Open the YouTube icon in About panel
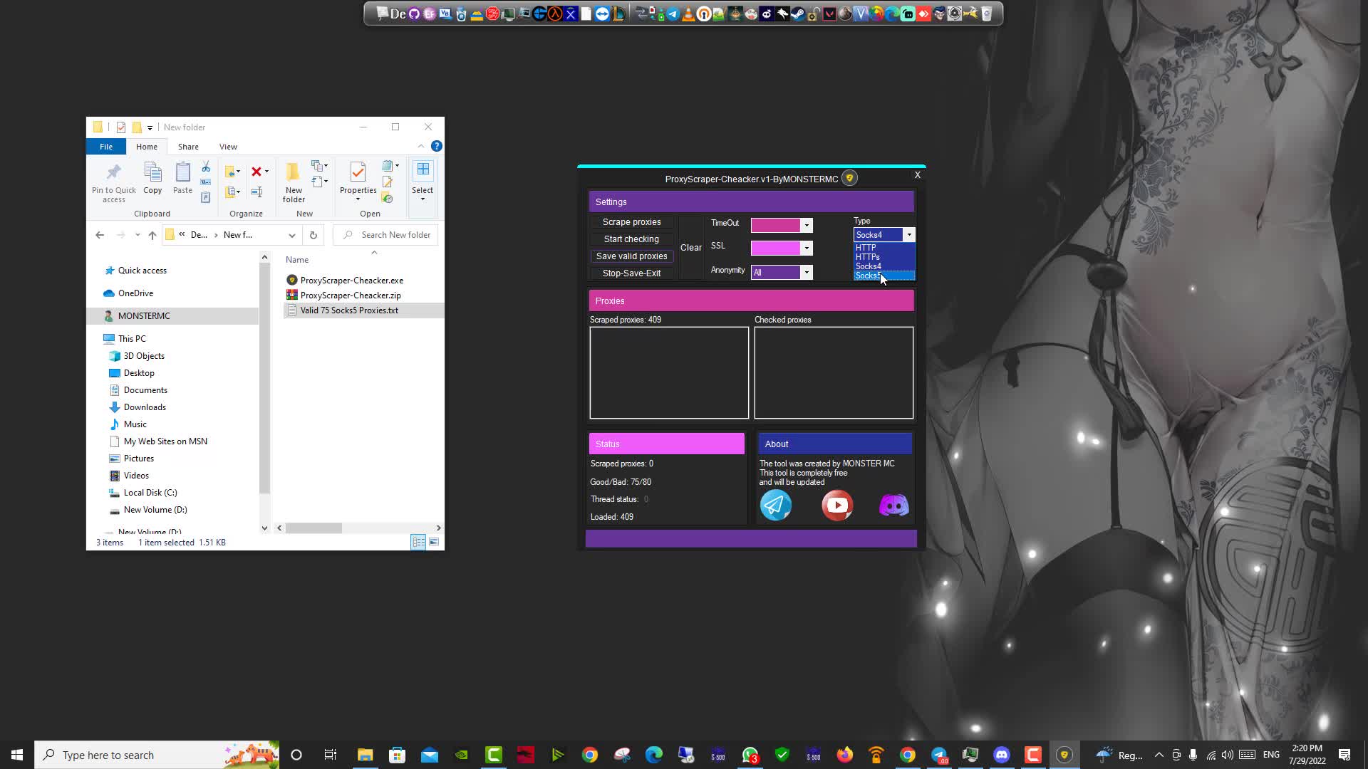 [x=837, y=506]
